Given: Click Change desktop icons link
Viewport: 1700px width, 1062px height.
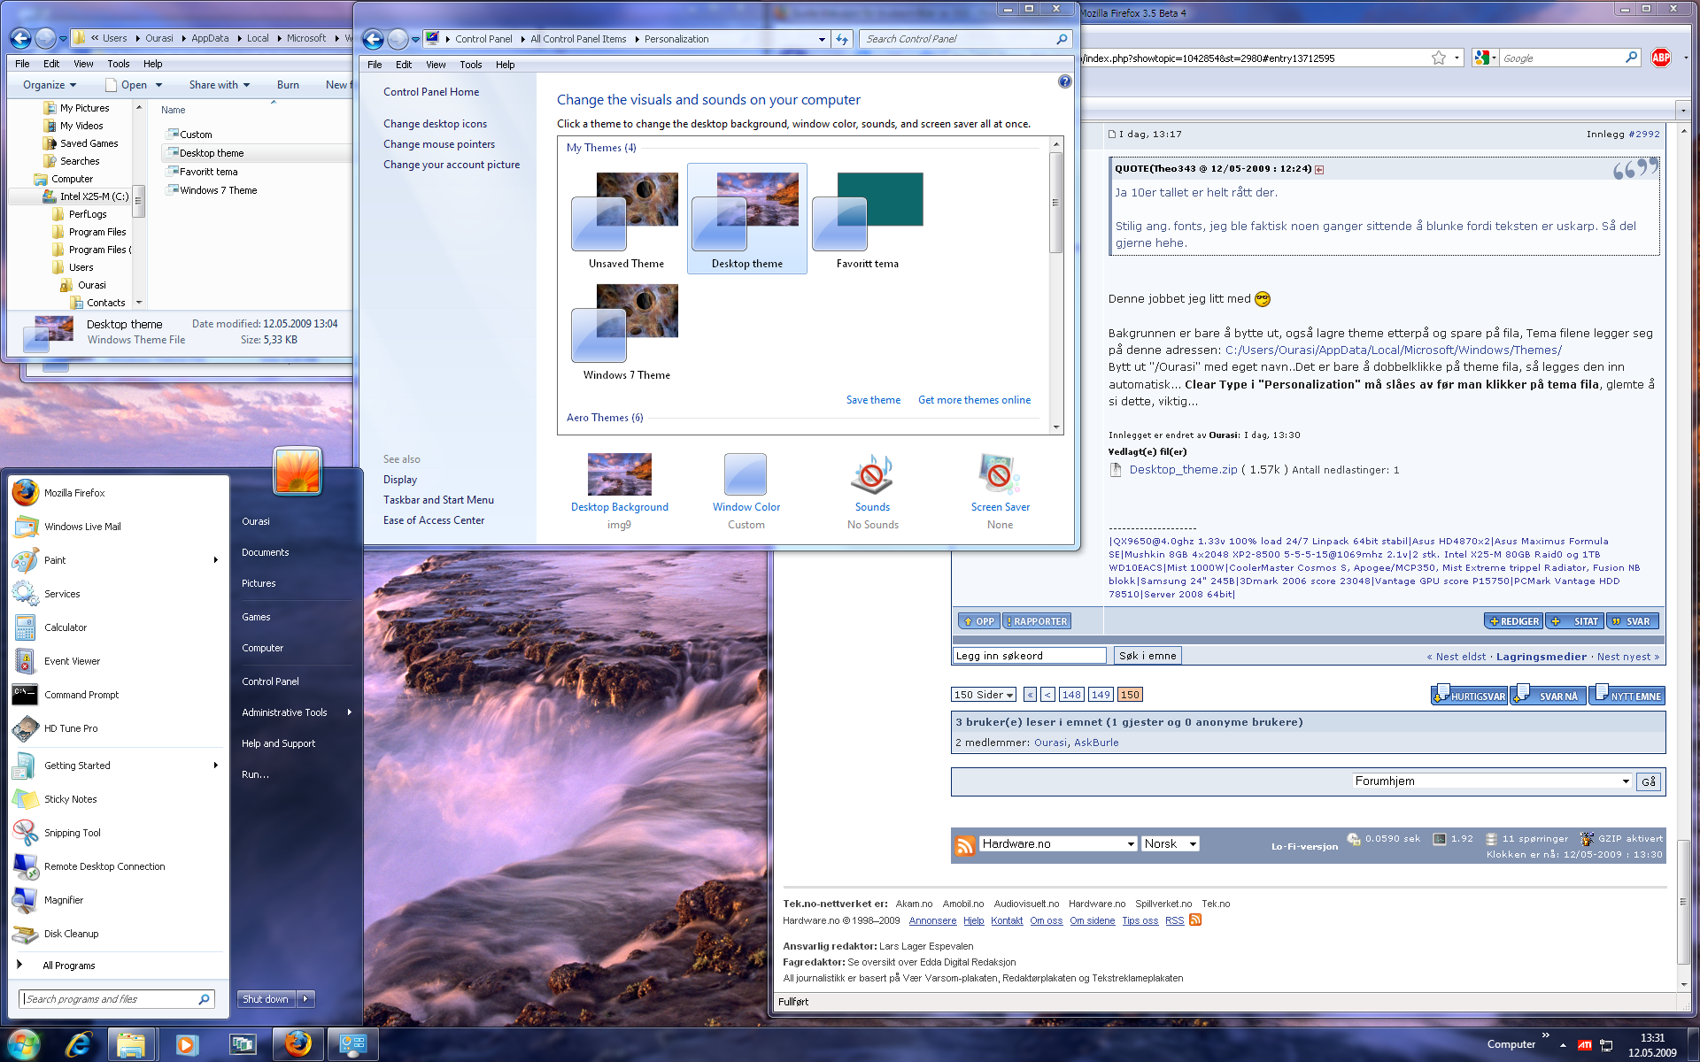Looking at the screenshot, I should click(x=435, y=124).
